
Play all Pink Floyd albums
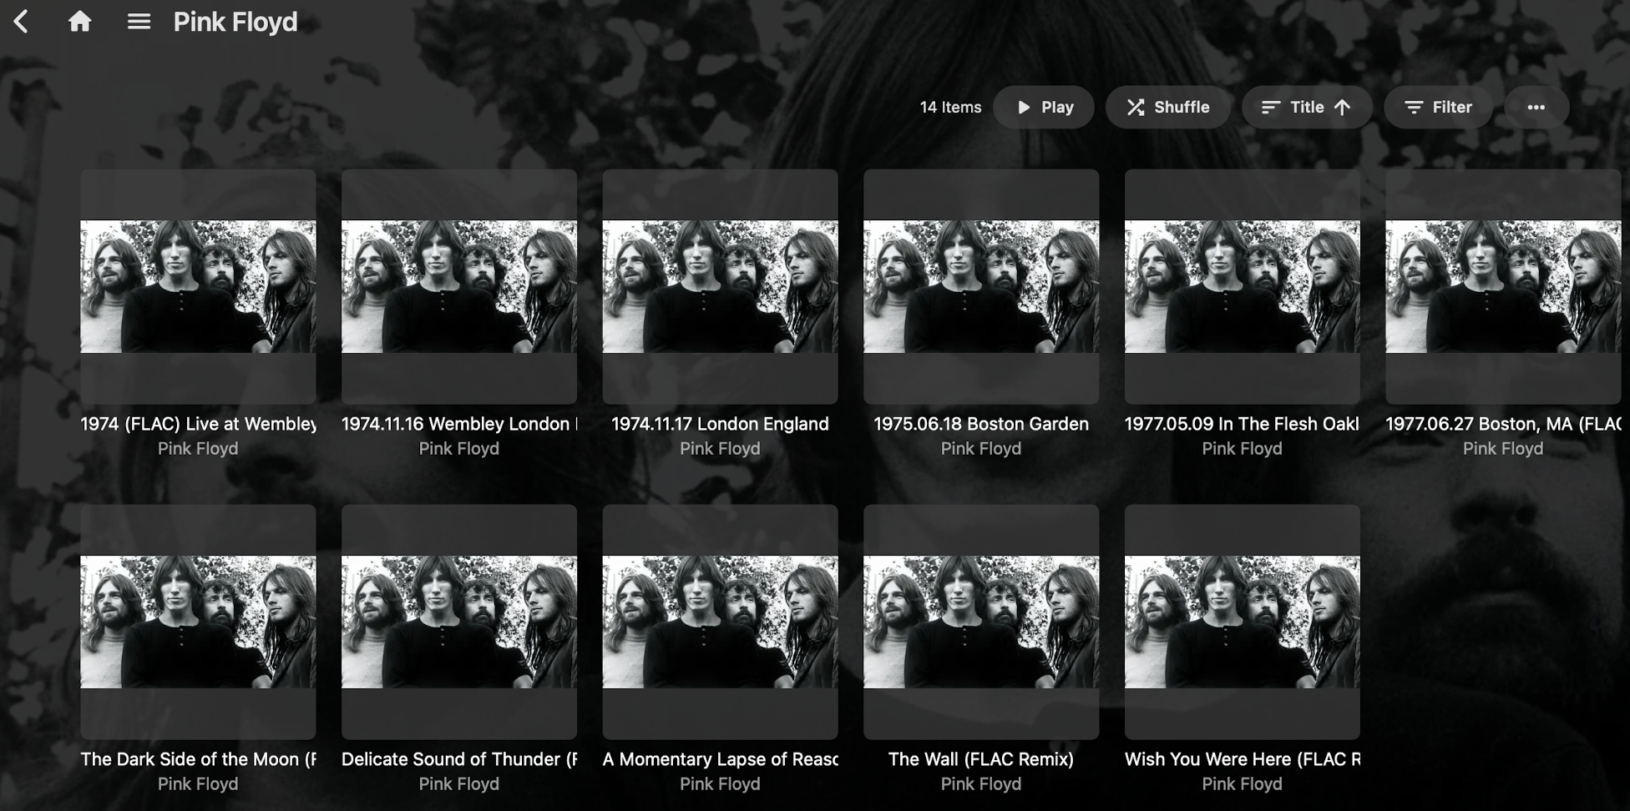pyautogui.click(x=1044, y=107)
